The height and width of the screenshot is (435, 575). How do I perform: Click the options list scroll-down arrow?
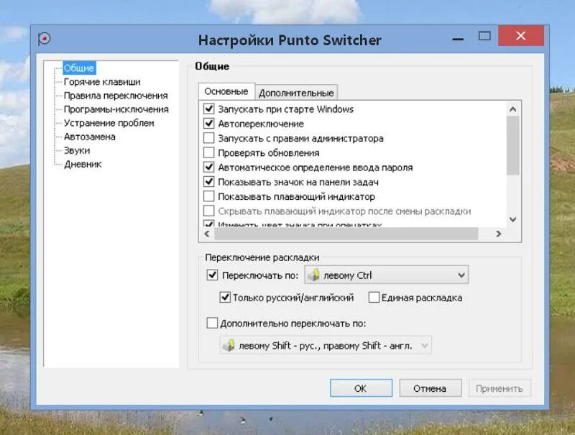coord(512,219)
